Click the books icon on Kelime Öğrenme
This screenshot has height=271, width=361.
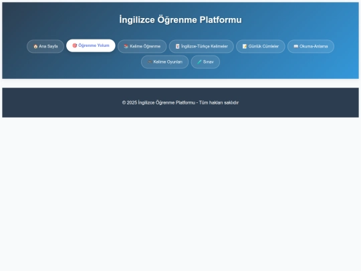coord(126,46)
